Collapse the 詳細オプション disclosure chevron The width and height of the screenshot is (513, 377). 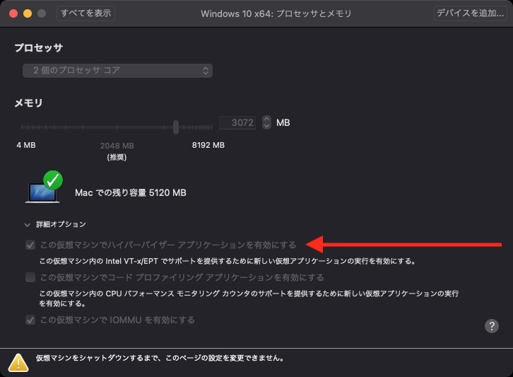(28, 225)
